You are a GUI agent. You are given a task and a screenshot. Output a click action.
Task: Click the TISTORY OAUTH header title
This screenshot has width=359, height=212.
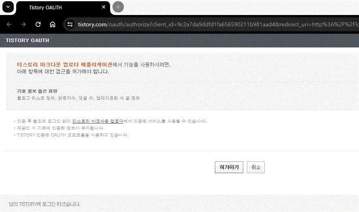pos(27,41)
